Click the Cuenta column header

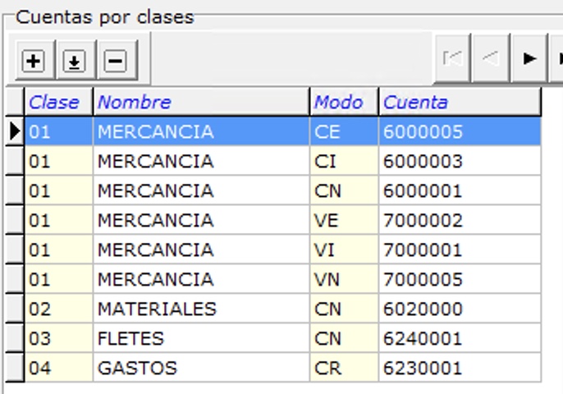tap(416, 102)
